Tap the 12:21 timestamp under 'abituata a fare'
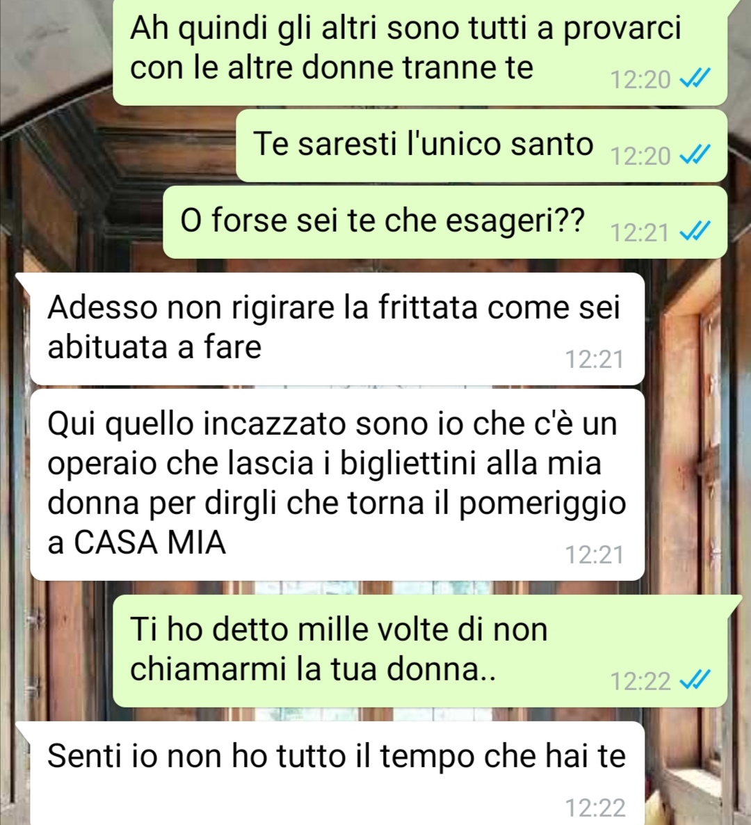Screen dimensions: 751x825 (x=595, y=360)
